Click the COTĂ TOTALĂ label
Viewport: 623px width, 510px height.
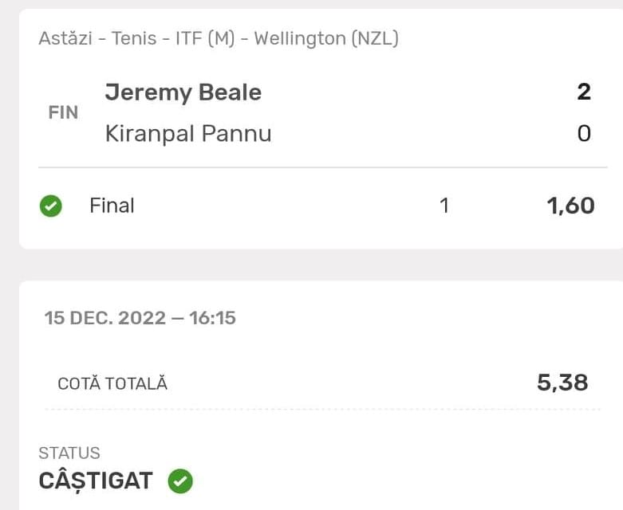coord(112,383)
